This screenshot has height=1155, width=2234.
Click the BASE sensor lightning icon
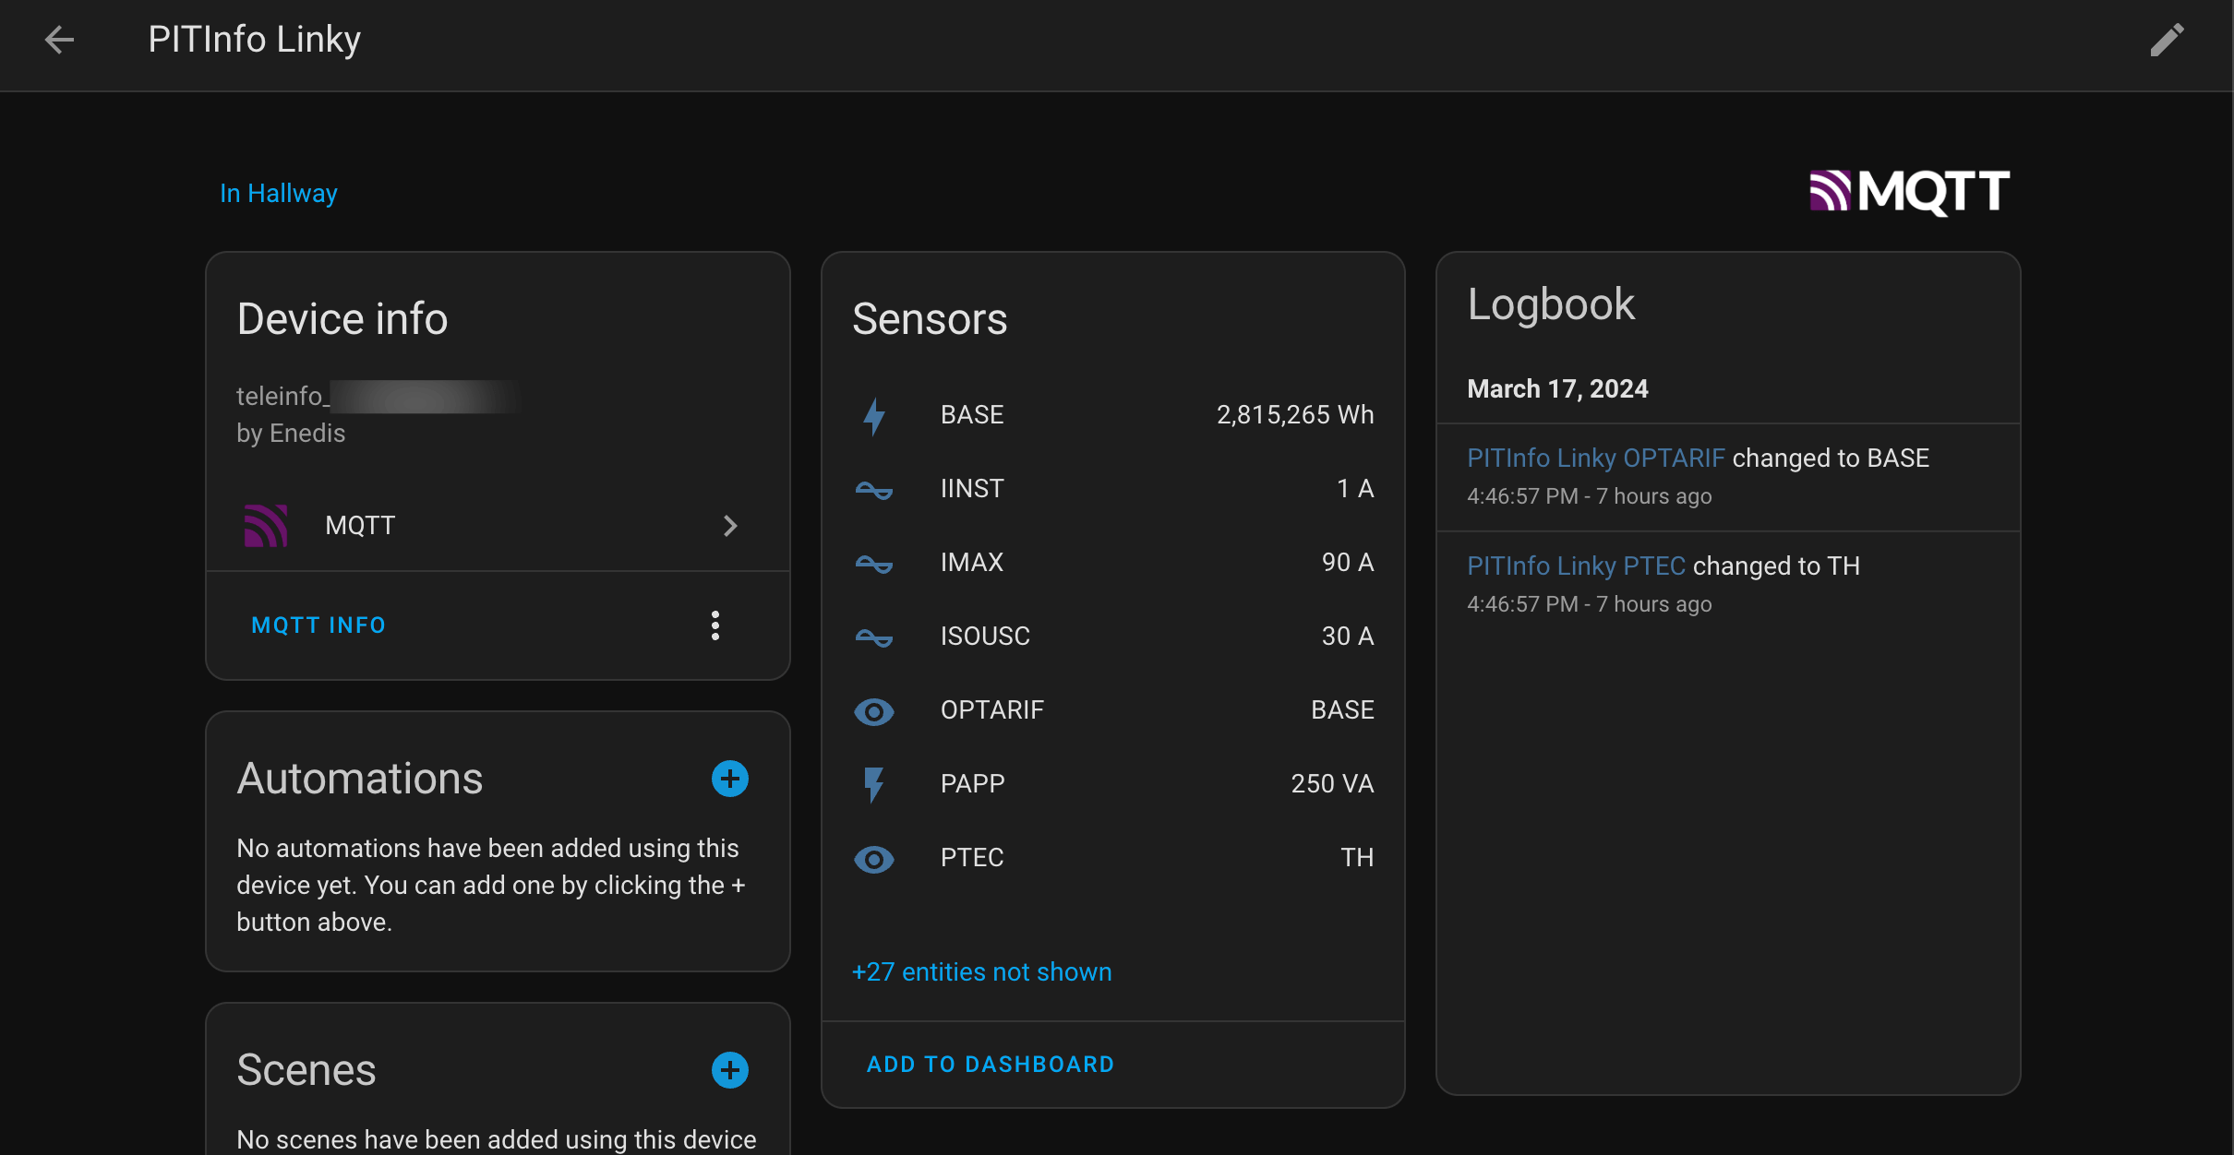tap(873, 415)
